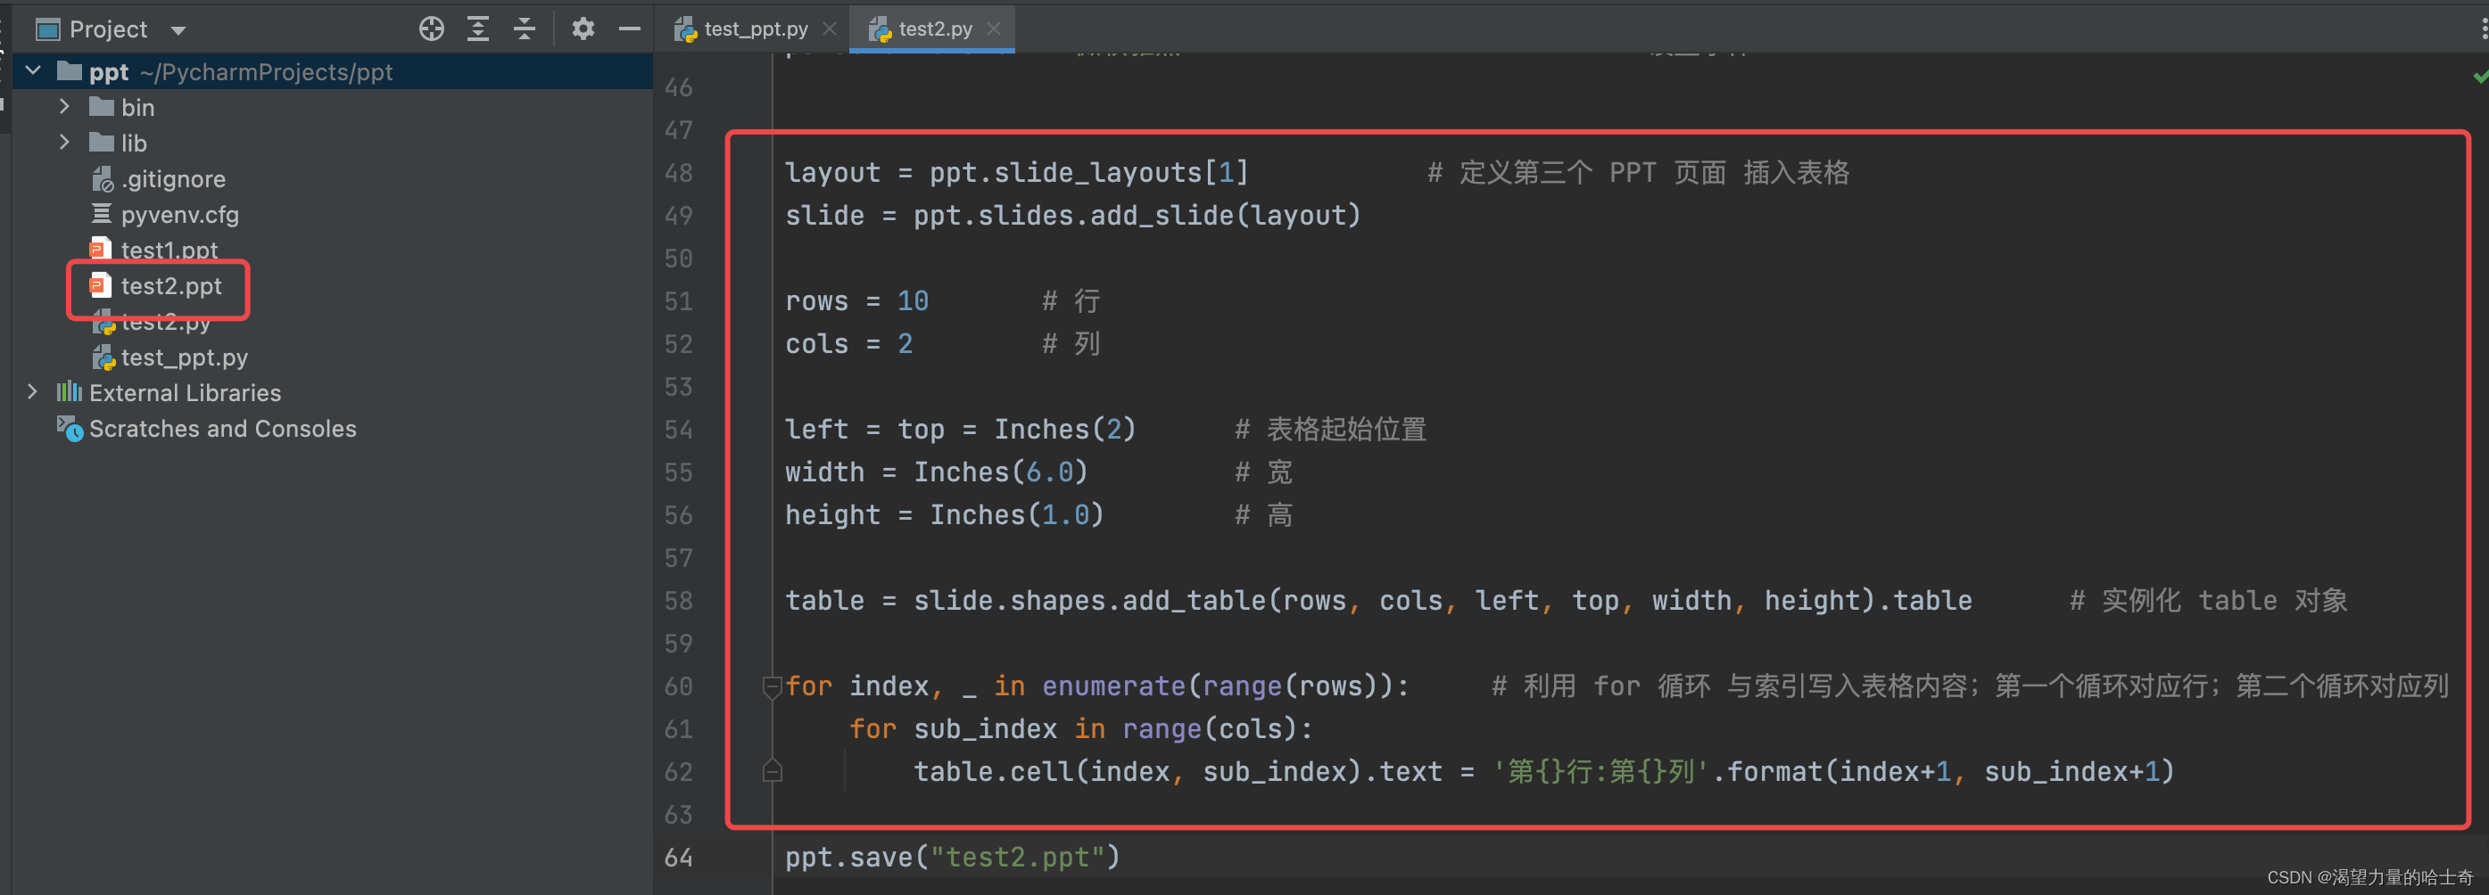Click the 'height = Inches(1.0)' line
2489x895 pixels.
tap(944, 514)
